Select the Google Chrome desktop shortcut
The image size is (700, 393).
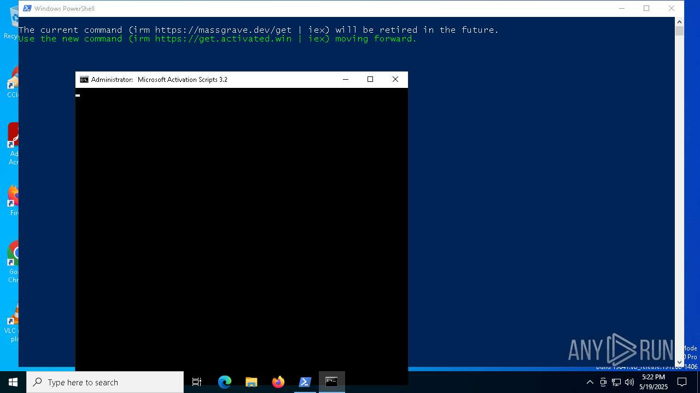(13, 262)
